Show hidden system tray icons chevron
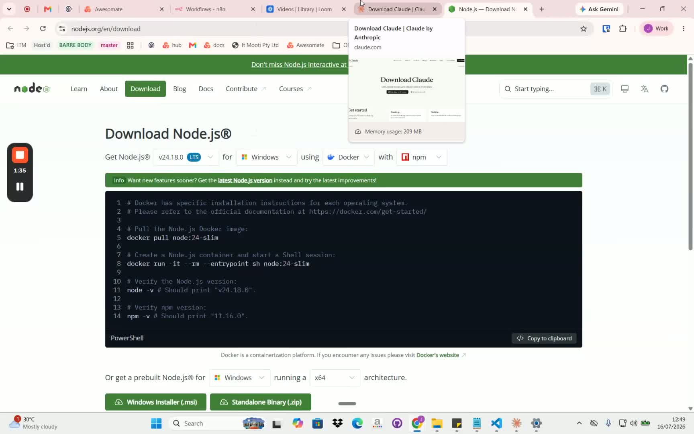This screenshot has width=694, height=434. coord(579,423)
